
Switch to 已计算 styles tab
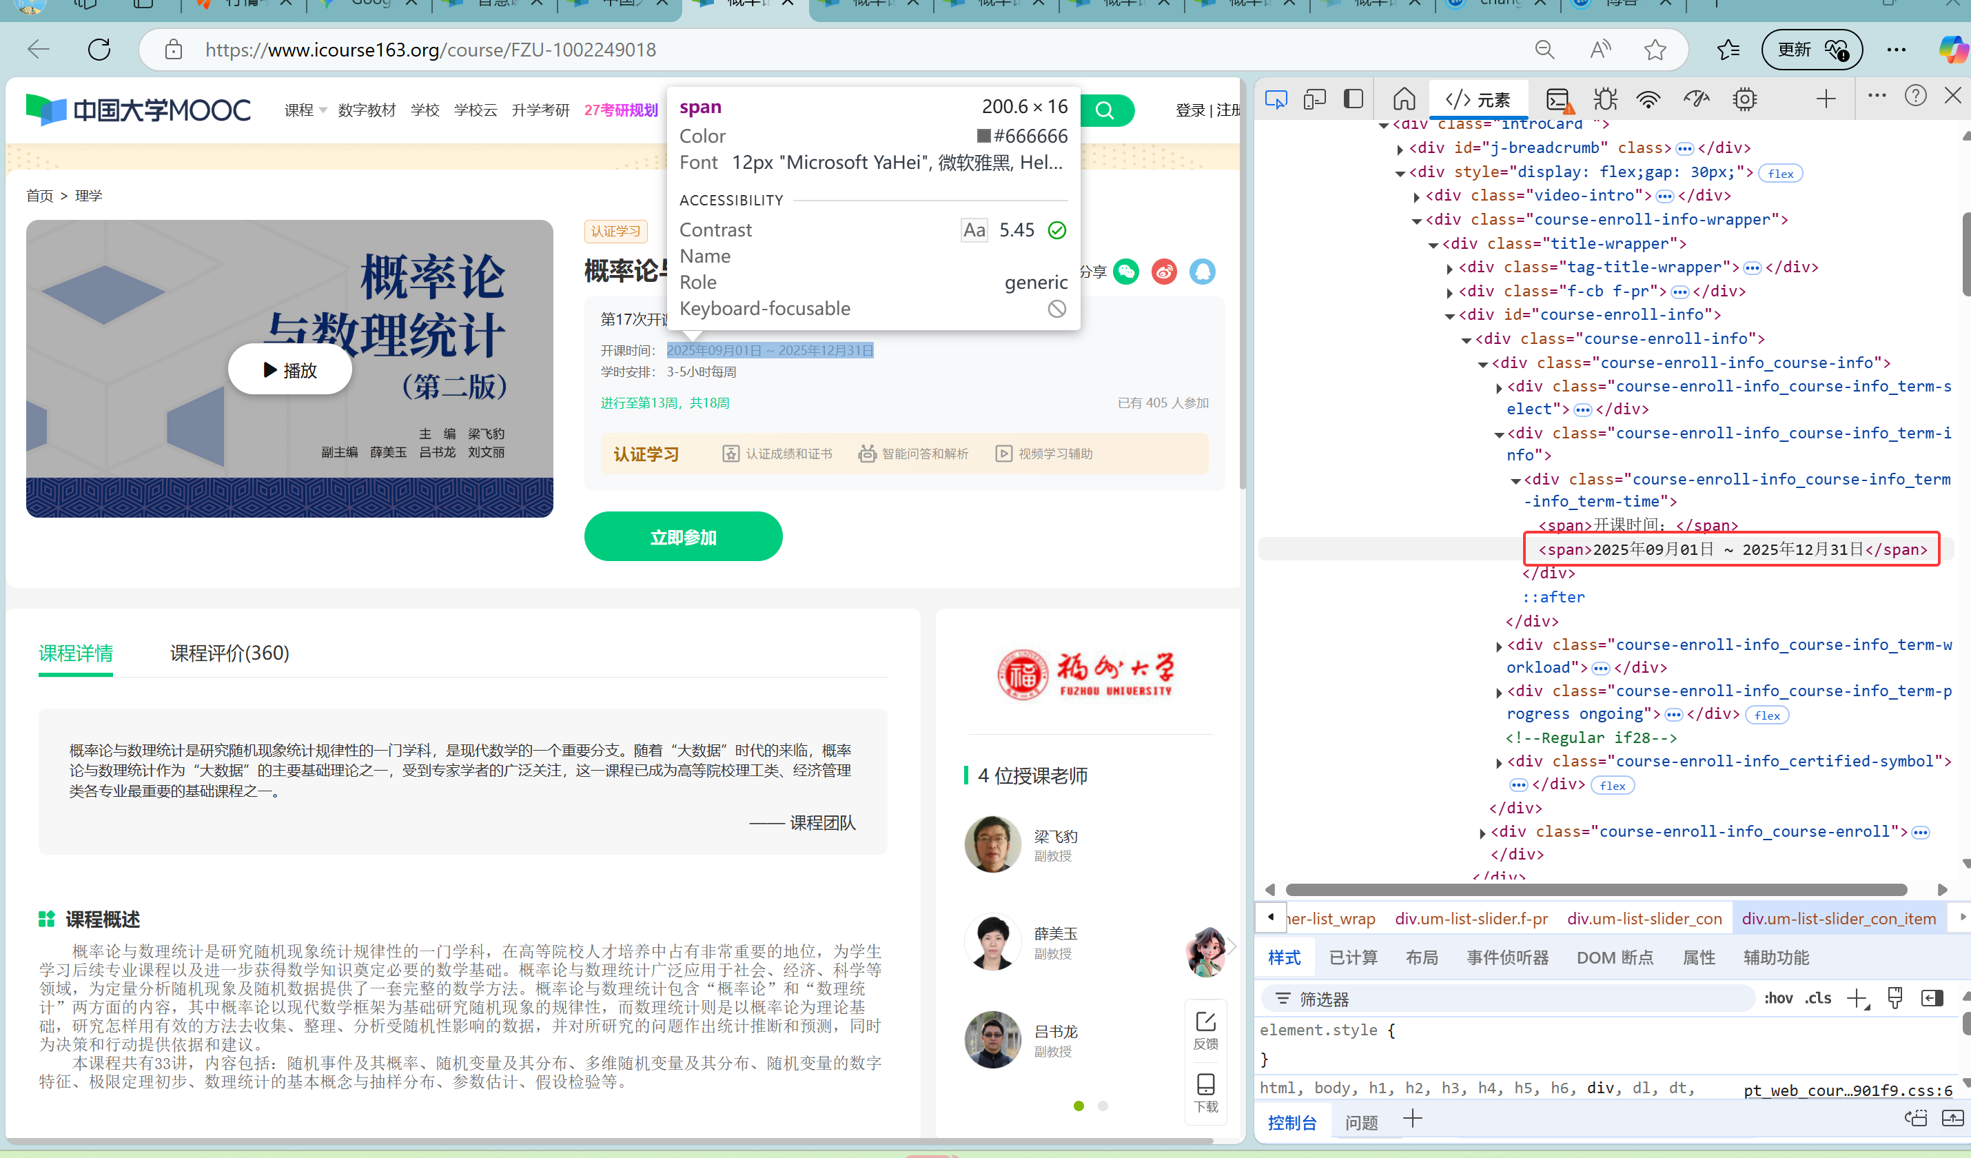click(1353, 957)
